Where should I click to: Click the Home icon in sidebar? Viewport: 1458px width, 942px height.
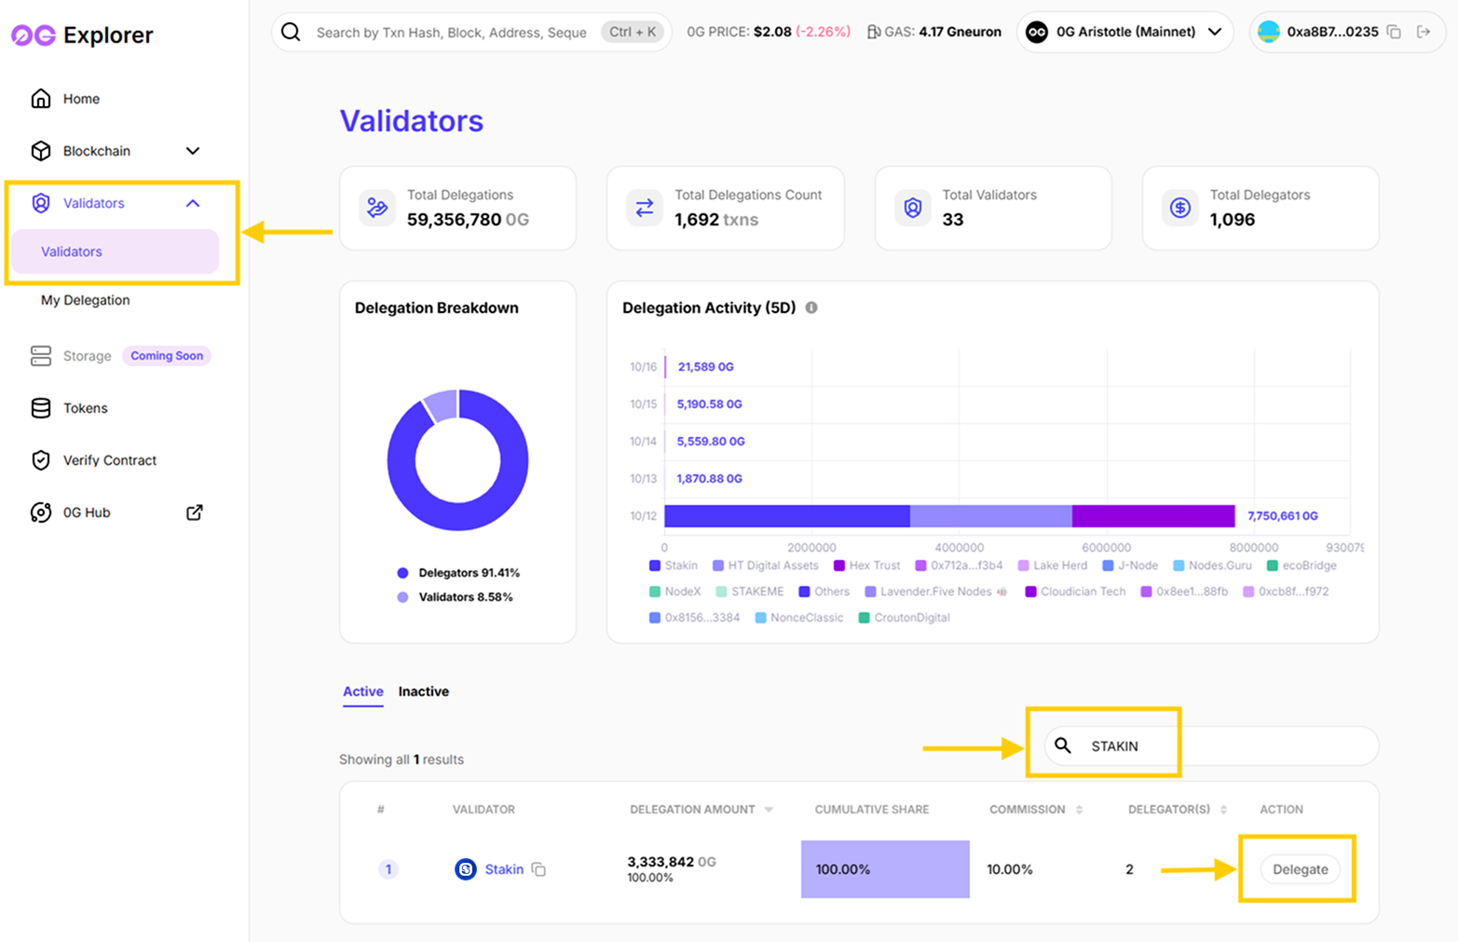[41, 99]
